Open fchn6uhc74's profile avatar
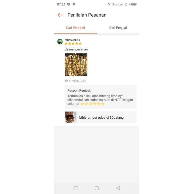Viewport: 194px width, 194px height. [60, 41]
